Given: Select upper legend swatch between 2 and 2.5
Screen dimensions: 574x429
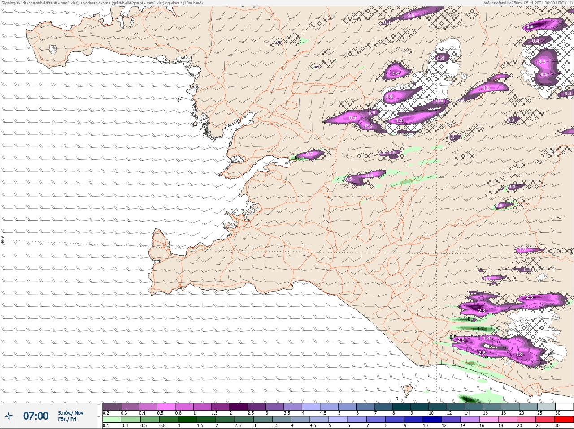Looking at the screenshot, I should [239, 407].
